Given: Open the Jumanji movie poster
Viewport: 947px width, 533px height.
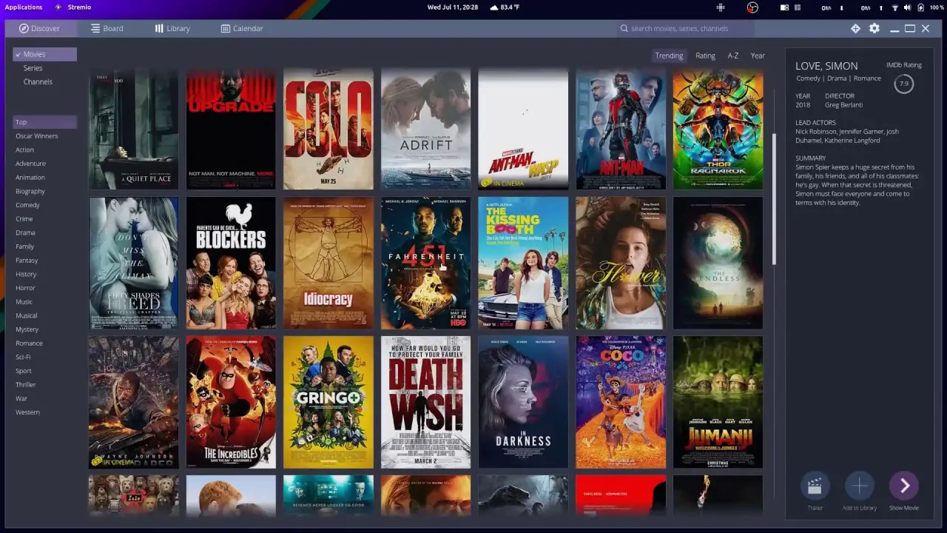Looking at the screenshot, I should pyautogui.click(x=718, y=402).
